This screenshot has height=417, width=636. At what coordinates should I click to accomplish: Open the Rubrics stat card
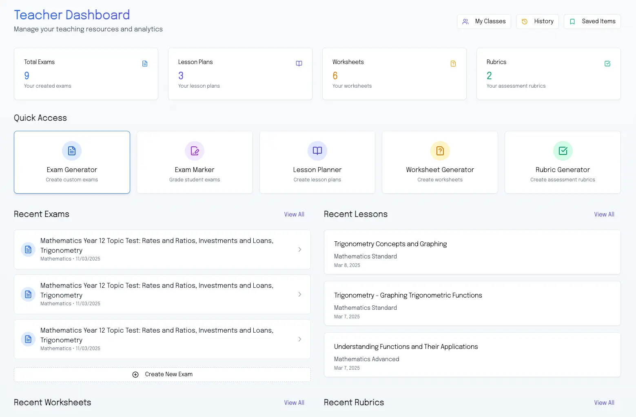[x=549, y=74]
